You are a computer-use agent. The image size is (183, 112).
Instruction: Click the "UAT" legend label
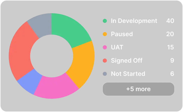pyautogui.click(x=117, y=47)
